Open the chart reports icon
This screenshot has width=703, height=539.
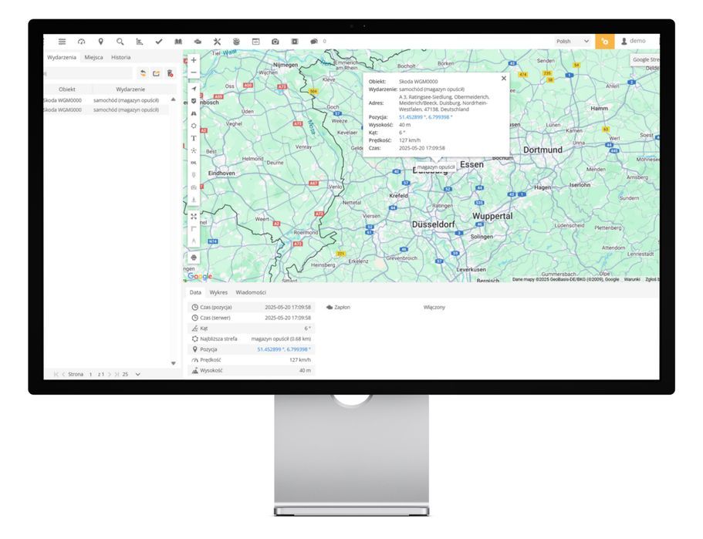(140, 42)
